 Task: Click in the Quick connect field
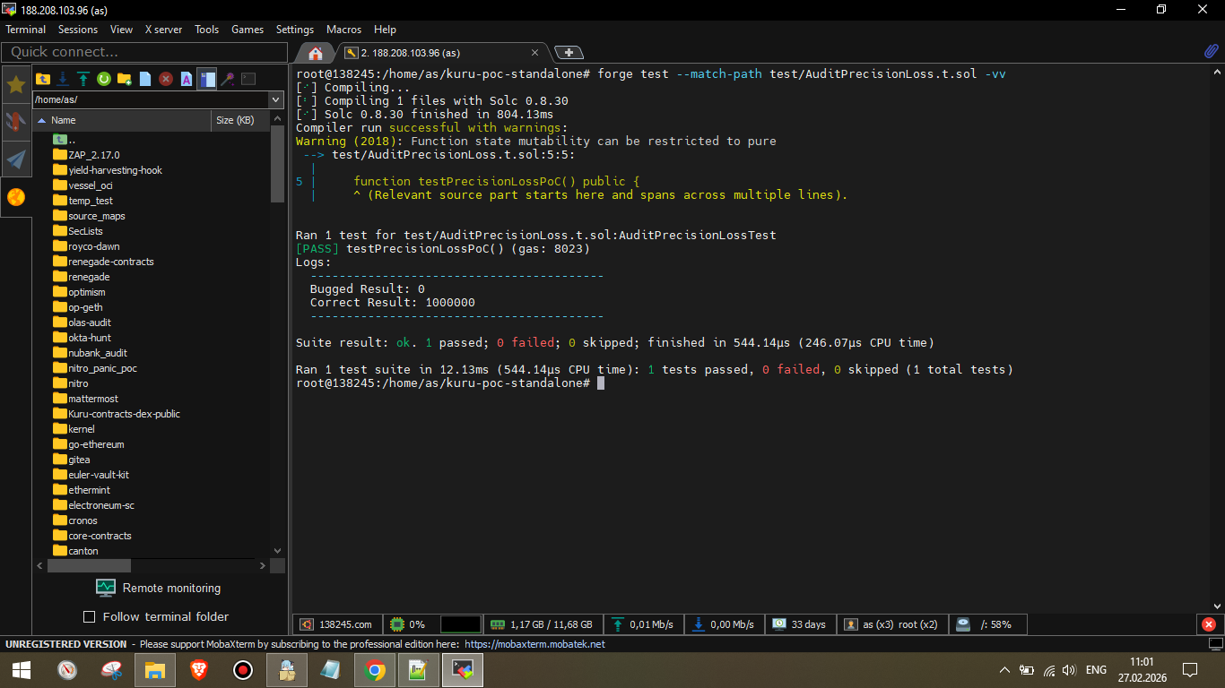coord(143,52)
